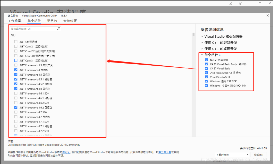Click the search magnifier icon in component search
The width and height of the screenshot is (273, 164).
coord(59,29)
